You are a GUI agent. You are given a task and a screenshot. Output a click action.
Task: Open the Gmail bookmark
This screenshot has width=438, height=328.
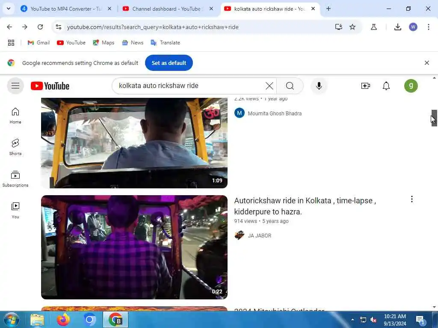click(38, 43)
